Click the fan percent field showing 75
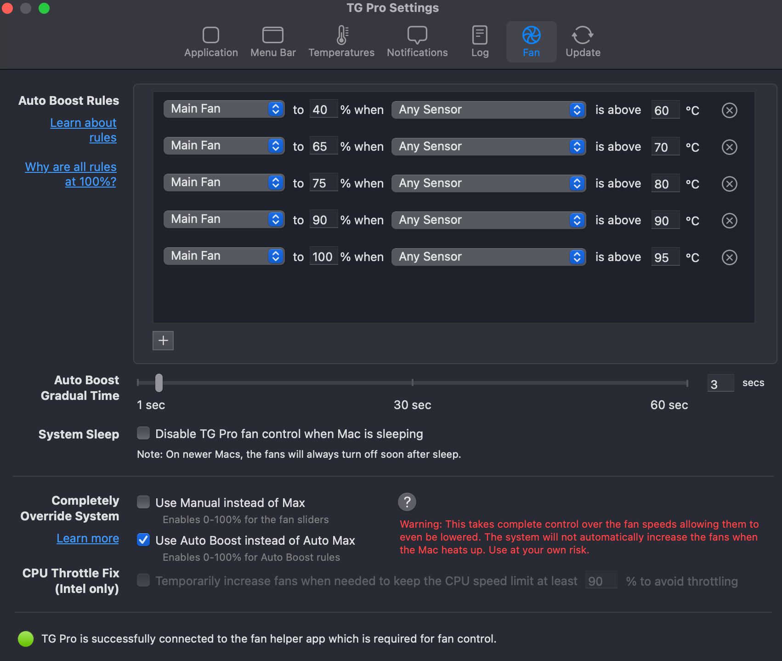 [x=323, y=183]
